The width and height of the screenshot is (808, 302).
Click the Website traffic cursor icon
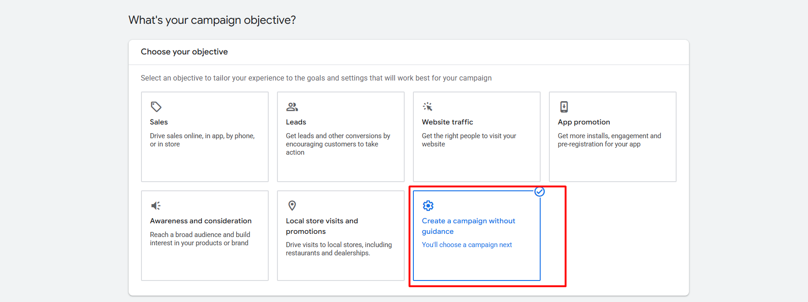point(428,107)
